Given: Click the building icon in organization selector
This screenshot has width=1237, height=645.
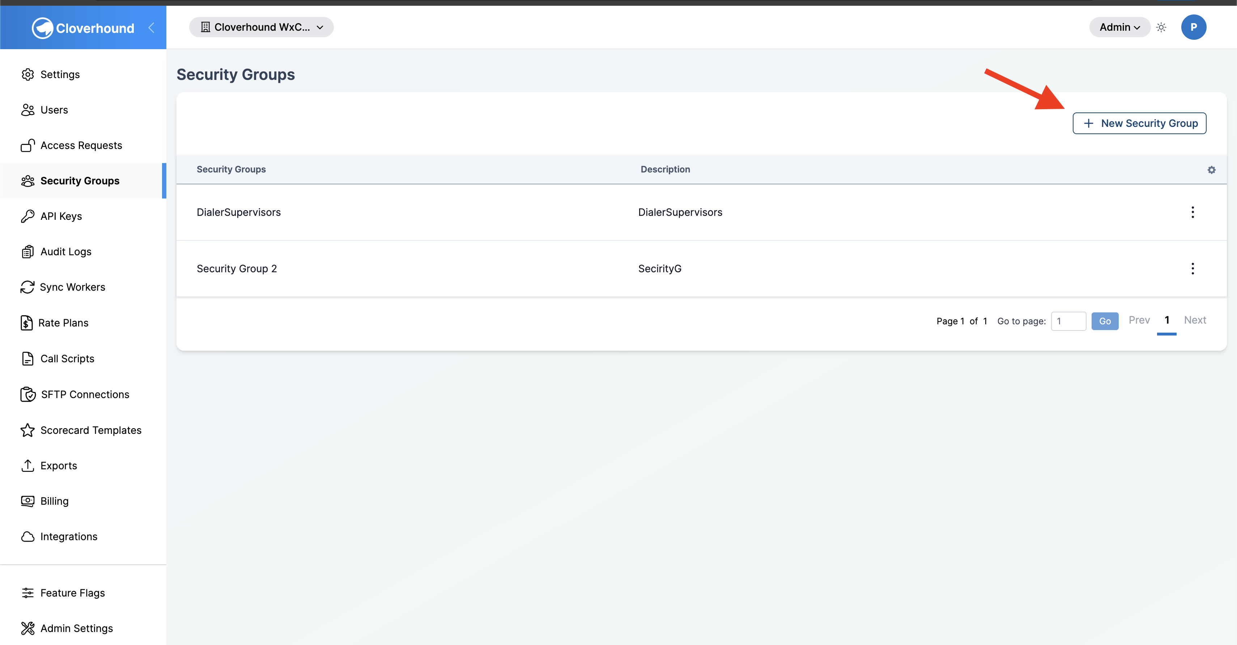Looking at the screenshot, I should (x=205, y=27).
